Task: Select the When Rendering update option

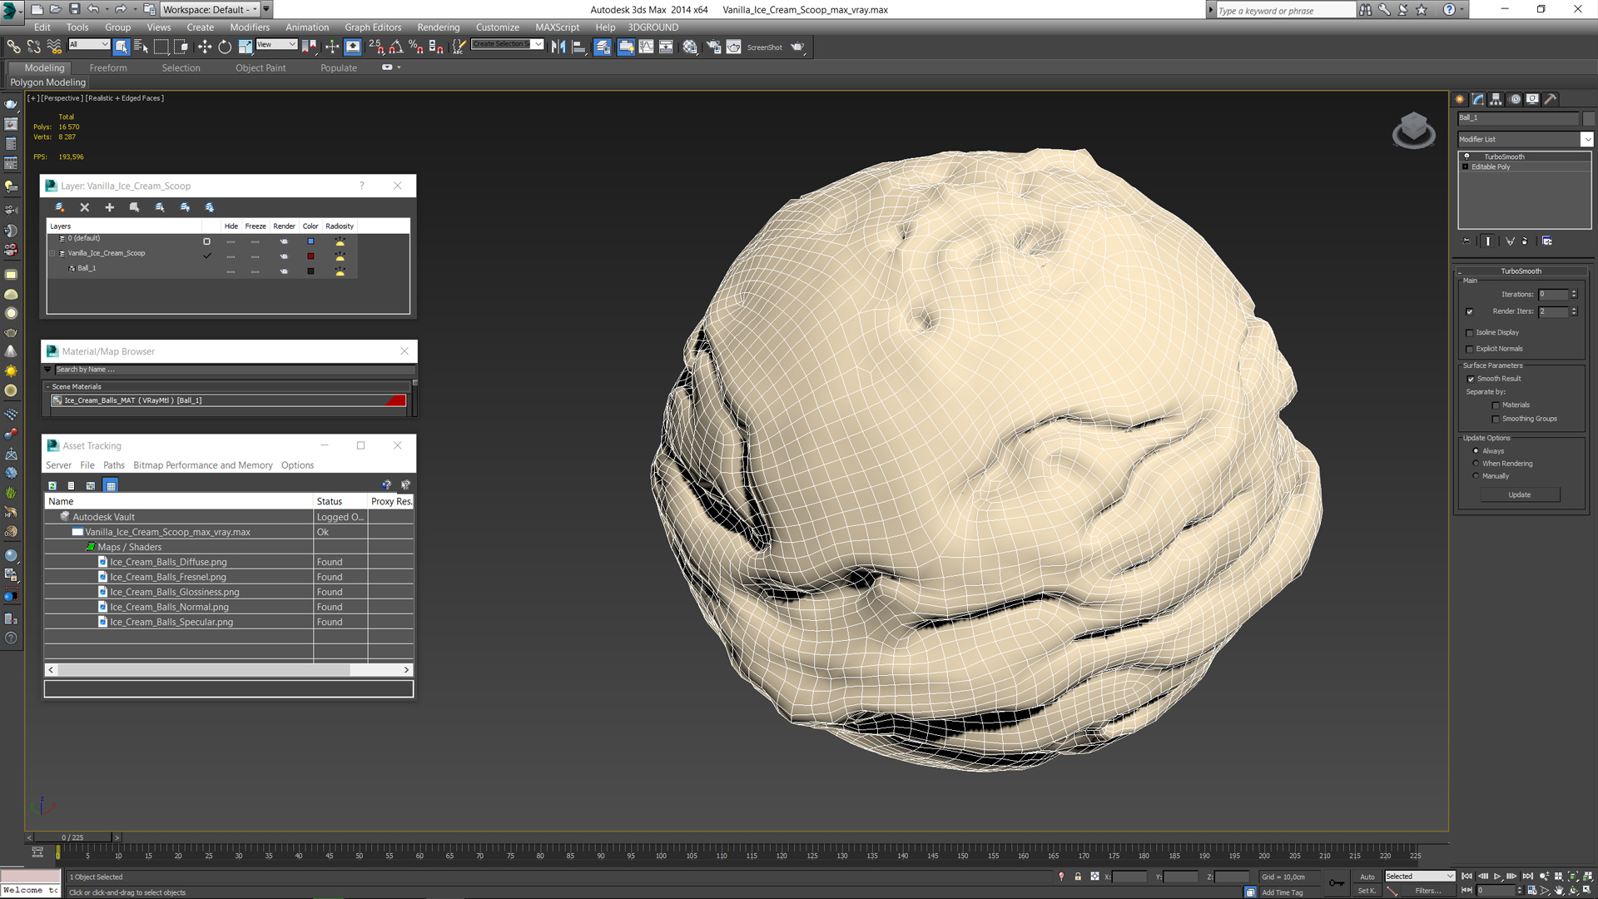Action: click(1476, 464)
